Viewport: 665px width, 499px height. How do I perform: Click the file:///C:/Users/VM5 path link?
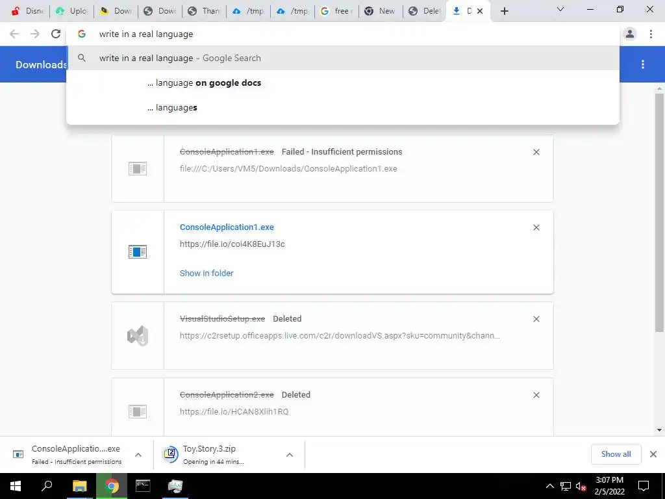pos(288,168)
